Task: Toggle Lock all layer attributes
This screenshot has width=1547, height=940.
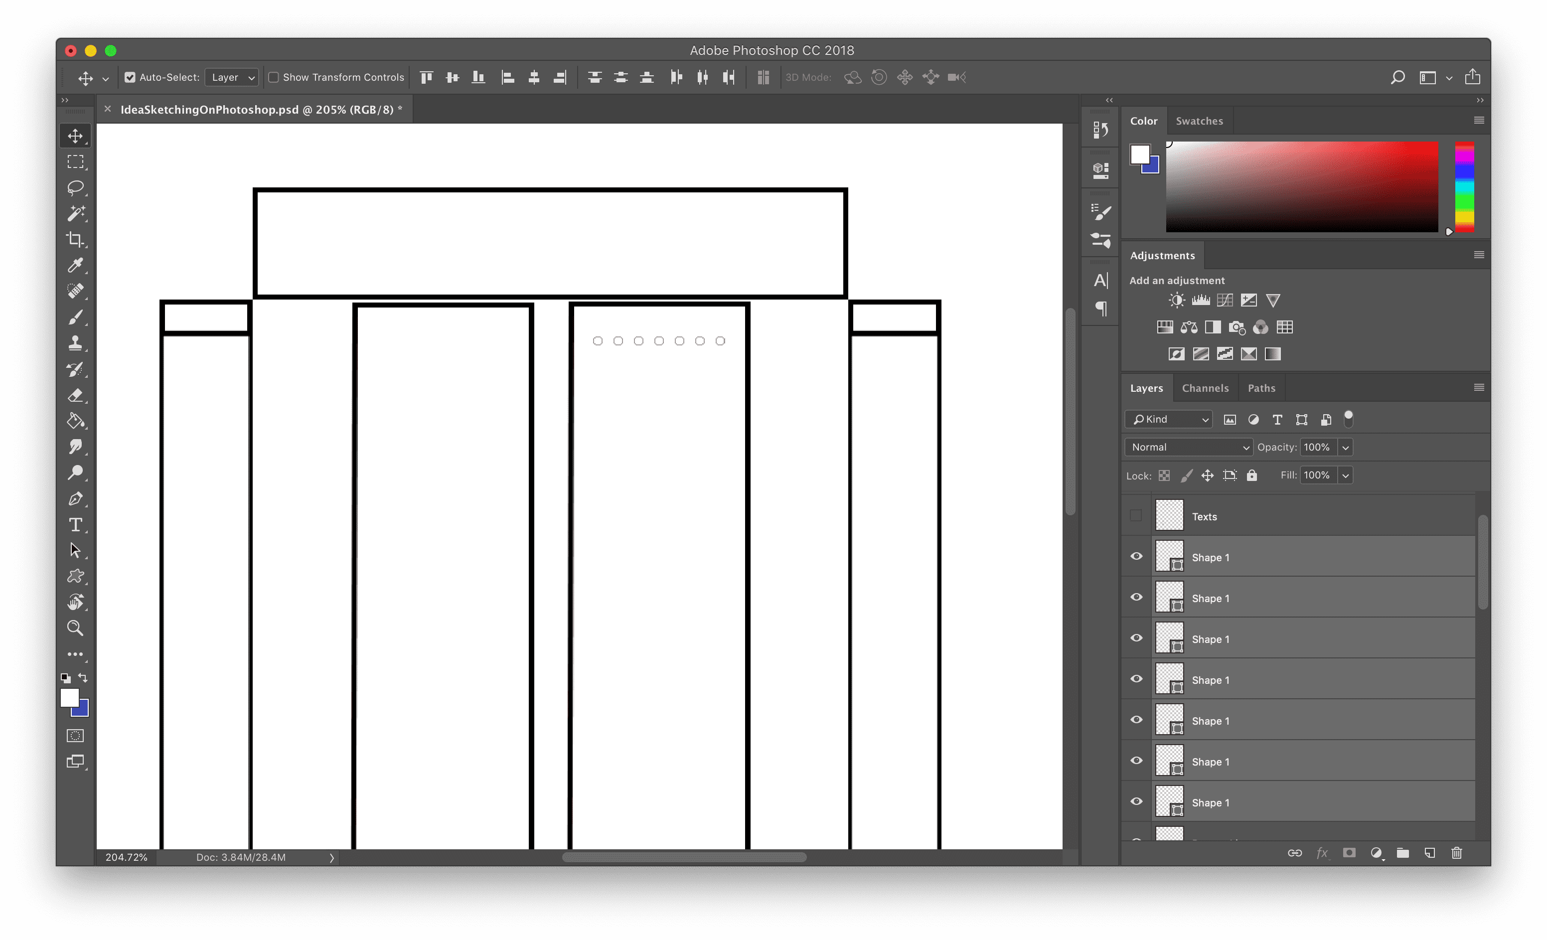Action: (1252, 475)
